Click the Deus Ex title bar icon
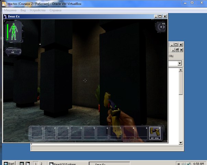The width and height of the screenshot is (207, 165). tap(5, 16)
